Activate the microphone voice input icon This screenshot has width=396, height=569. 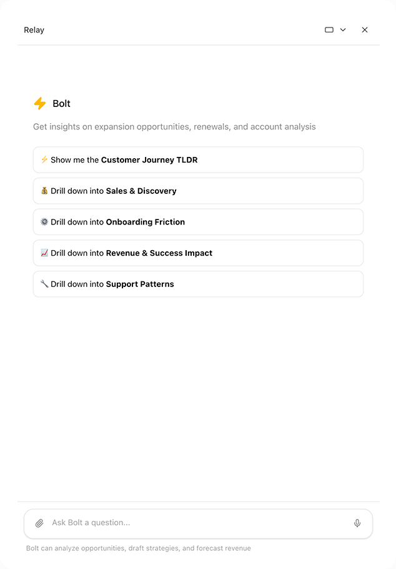pos(357,523)
